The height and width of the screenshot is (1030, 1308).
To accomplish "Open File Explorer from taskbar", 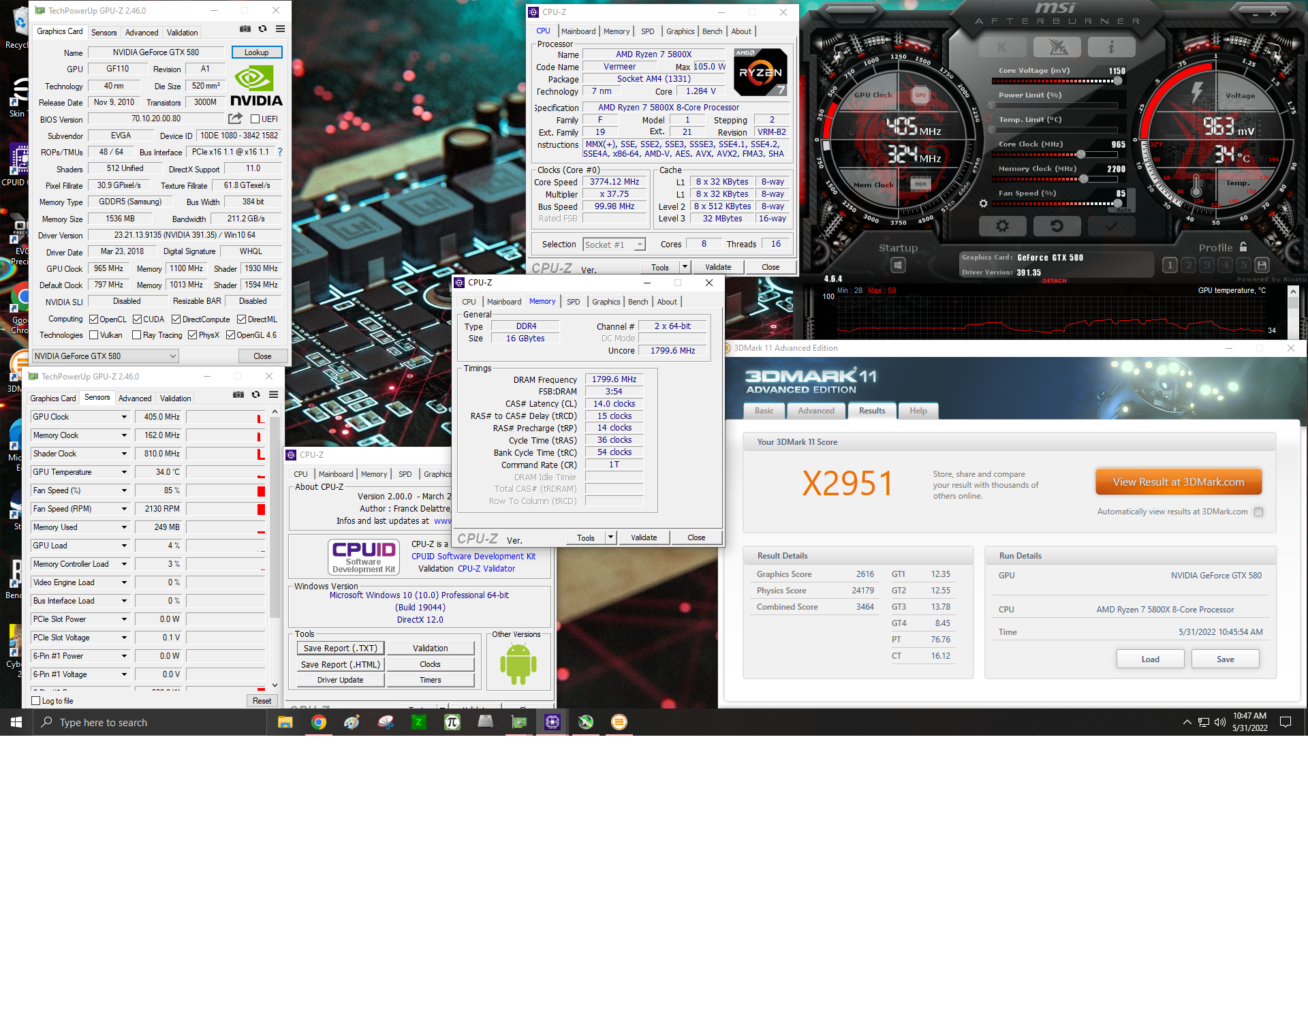I will point(285,722).
